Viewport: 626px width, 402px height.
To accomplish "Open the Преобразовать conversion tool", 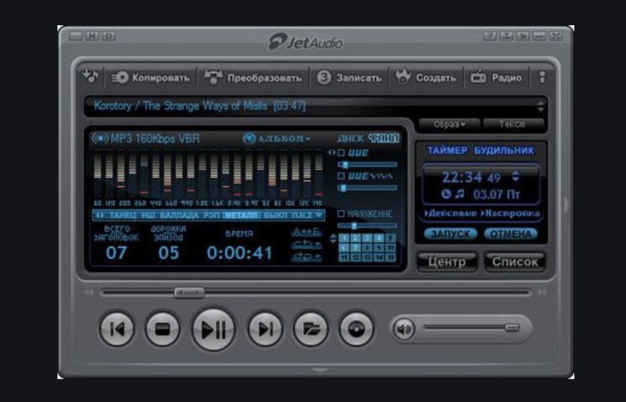I will [x=253, y=78].
